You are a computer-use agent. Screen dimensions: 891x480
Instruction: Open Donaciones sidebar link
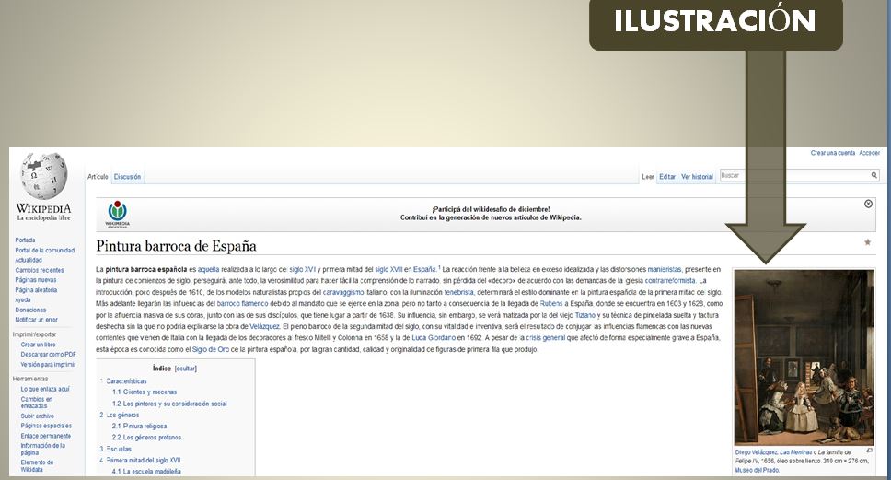[30, 310]
